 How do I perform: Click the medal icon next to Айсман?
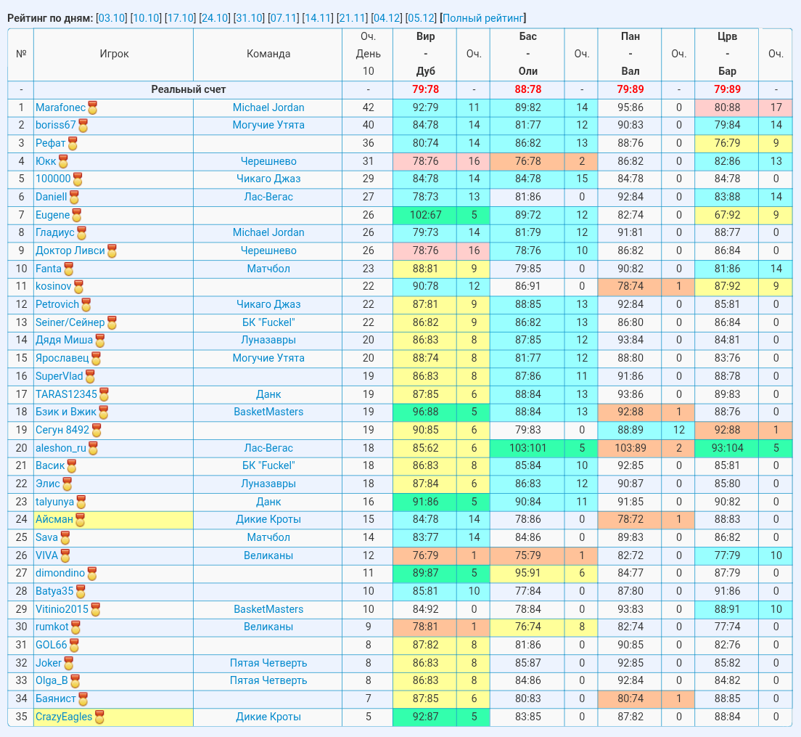click(x=81, y=520)
